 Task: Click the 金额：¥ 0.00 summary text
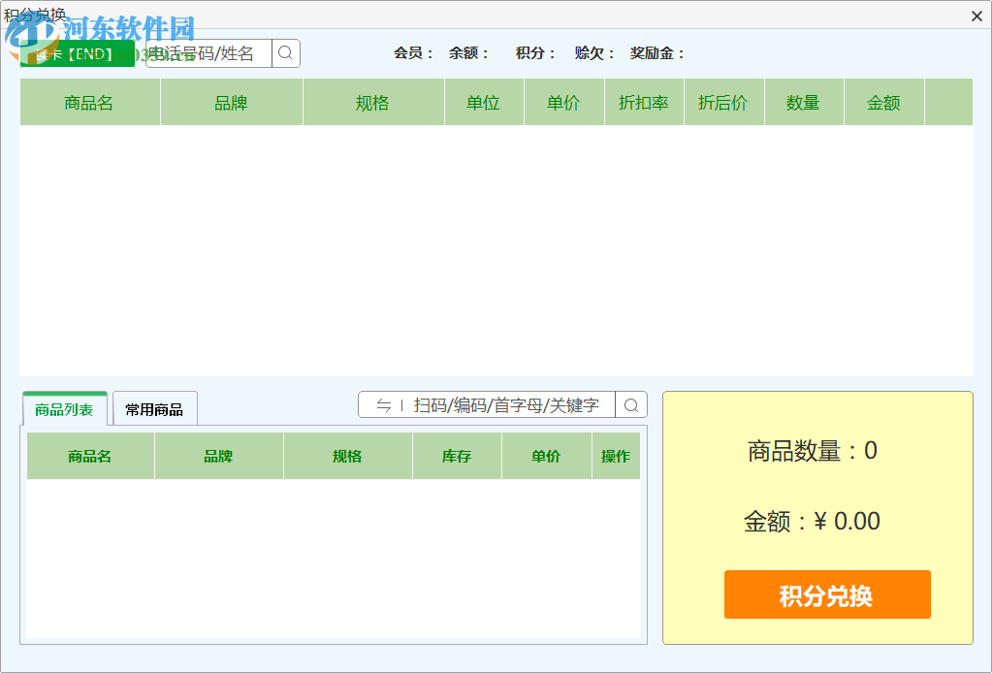[813, 521]
